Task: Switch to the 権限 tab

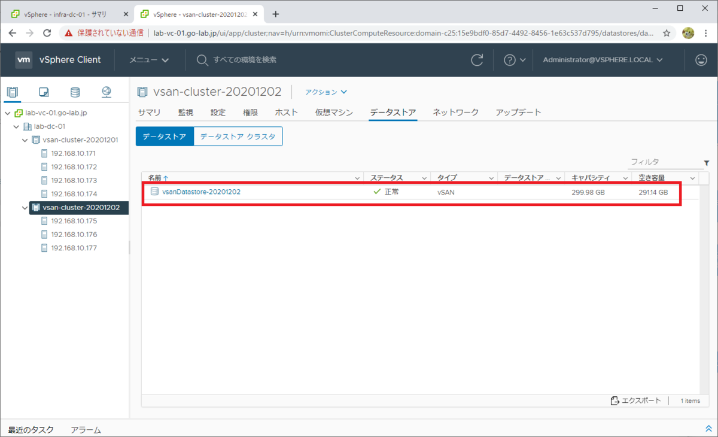Action: point(250,113)
